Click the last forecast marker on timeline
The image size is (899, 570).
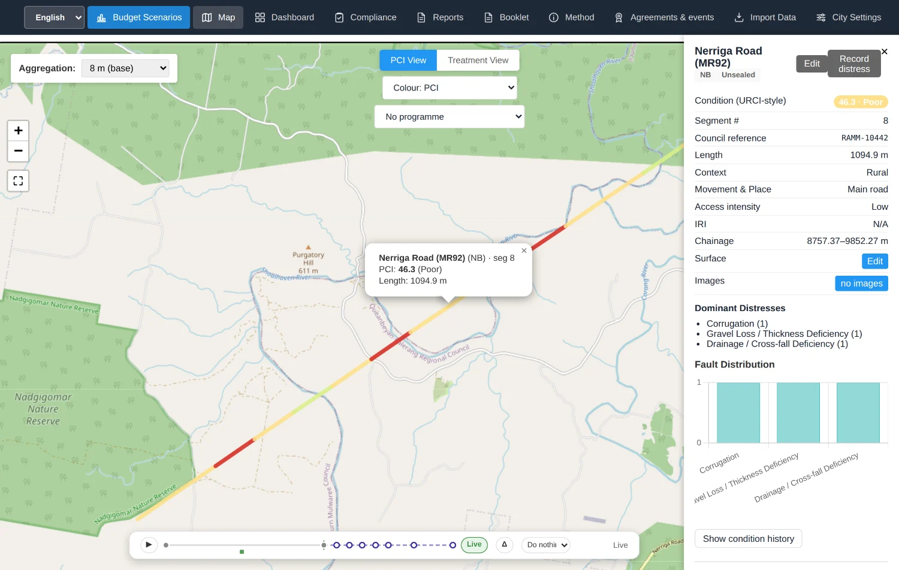[x=452, y=545]
